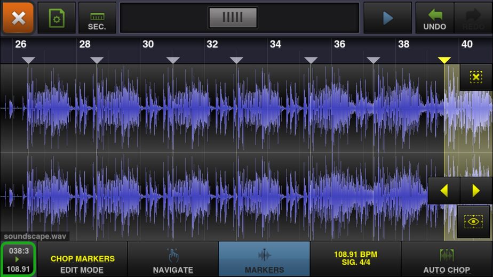Click the soundscape.wav file name label
Screen dimensions: 493x277
pyautogui.click(x=35, y=236)
